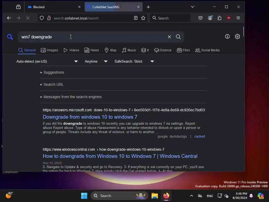The image size is (269, 202).
Task: Open a new tab with plus button
Action: coord(148,7)
